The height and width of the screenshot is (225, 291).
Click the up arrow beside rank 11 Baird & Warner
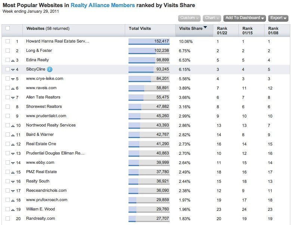tap(13, 135)
